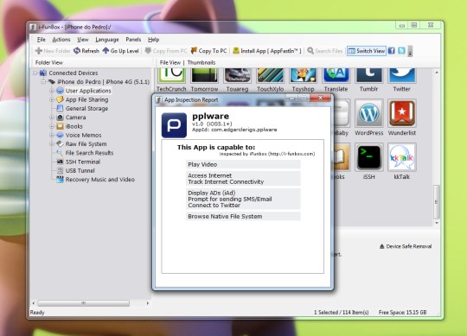
Task: Click the Facebook icon in toolbar
Action: [x=392, y=51]
